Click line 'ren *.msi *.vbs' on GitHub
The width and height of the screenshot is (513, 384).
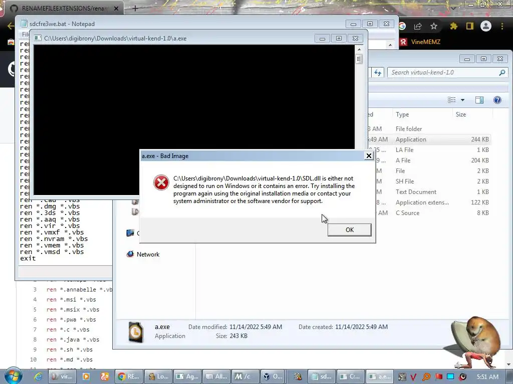pos(71,299)
